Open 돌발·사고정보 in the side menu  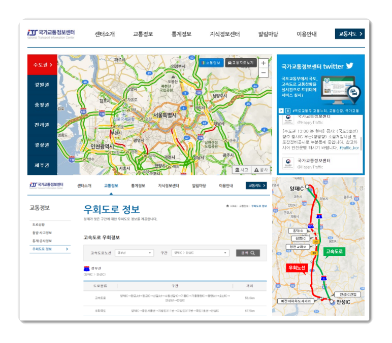[42, 233]
